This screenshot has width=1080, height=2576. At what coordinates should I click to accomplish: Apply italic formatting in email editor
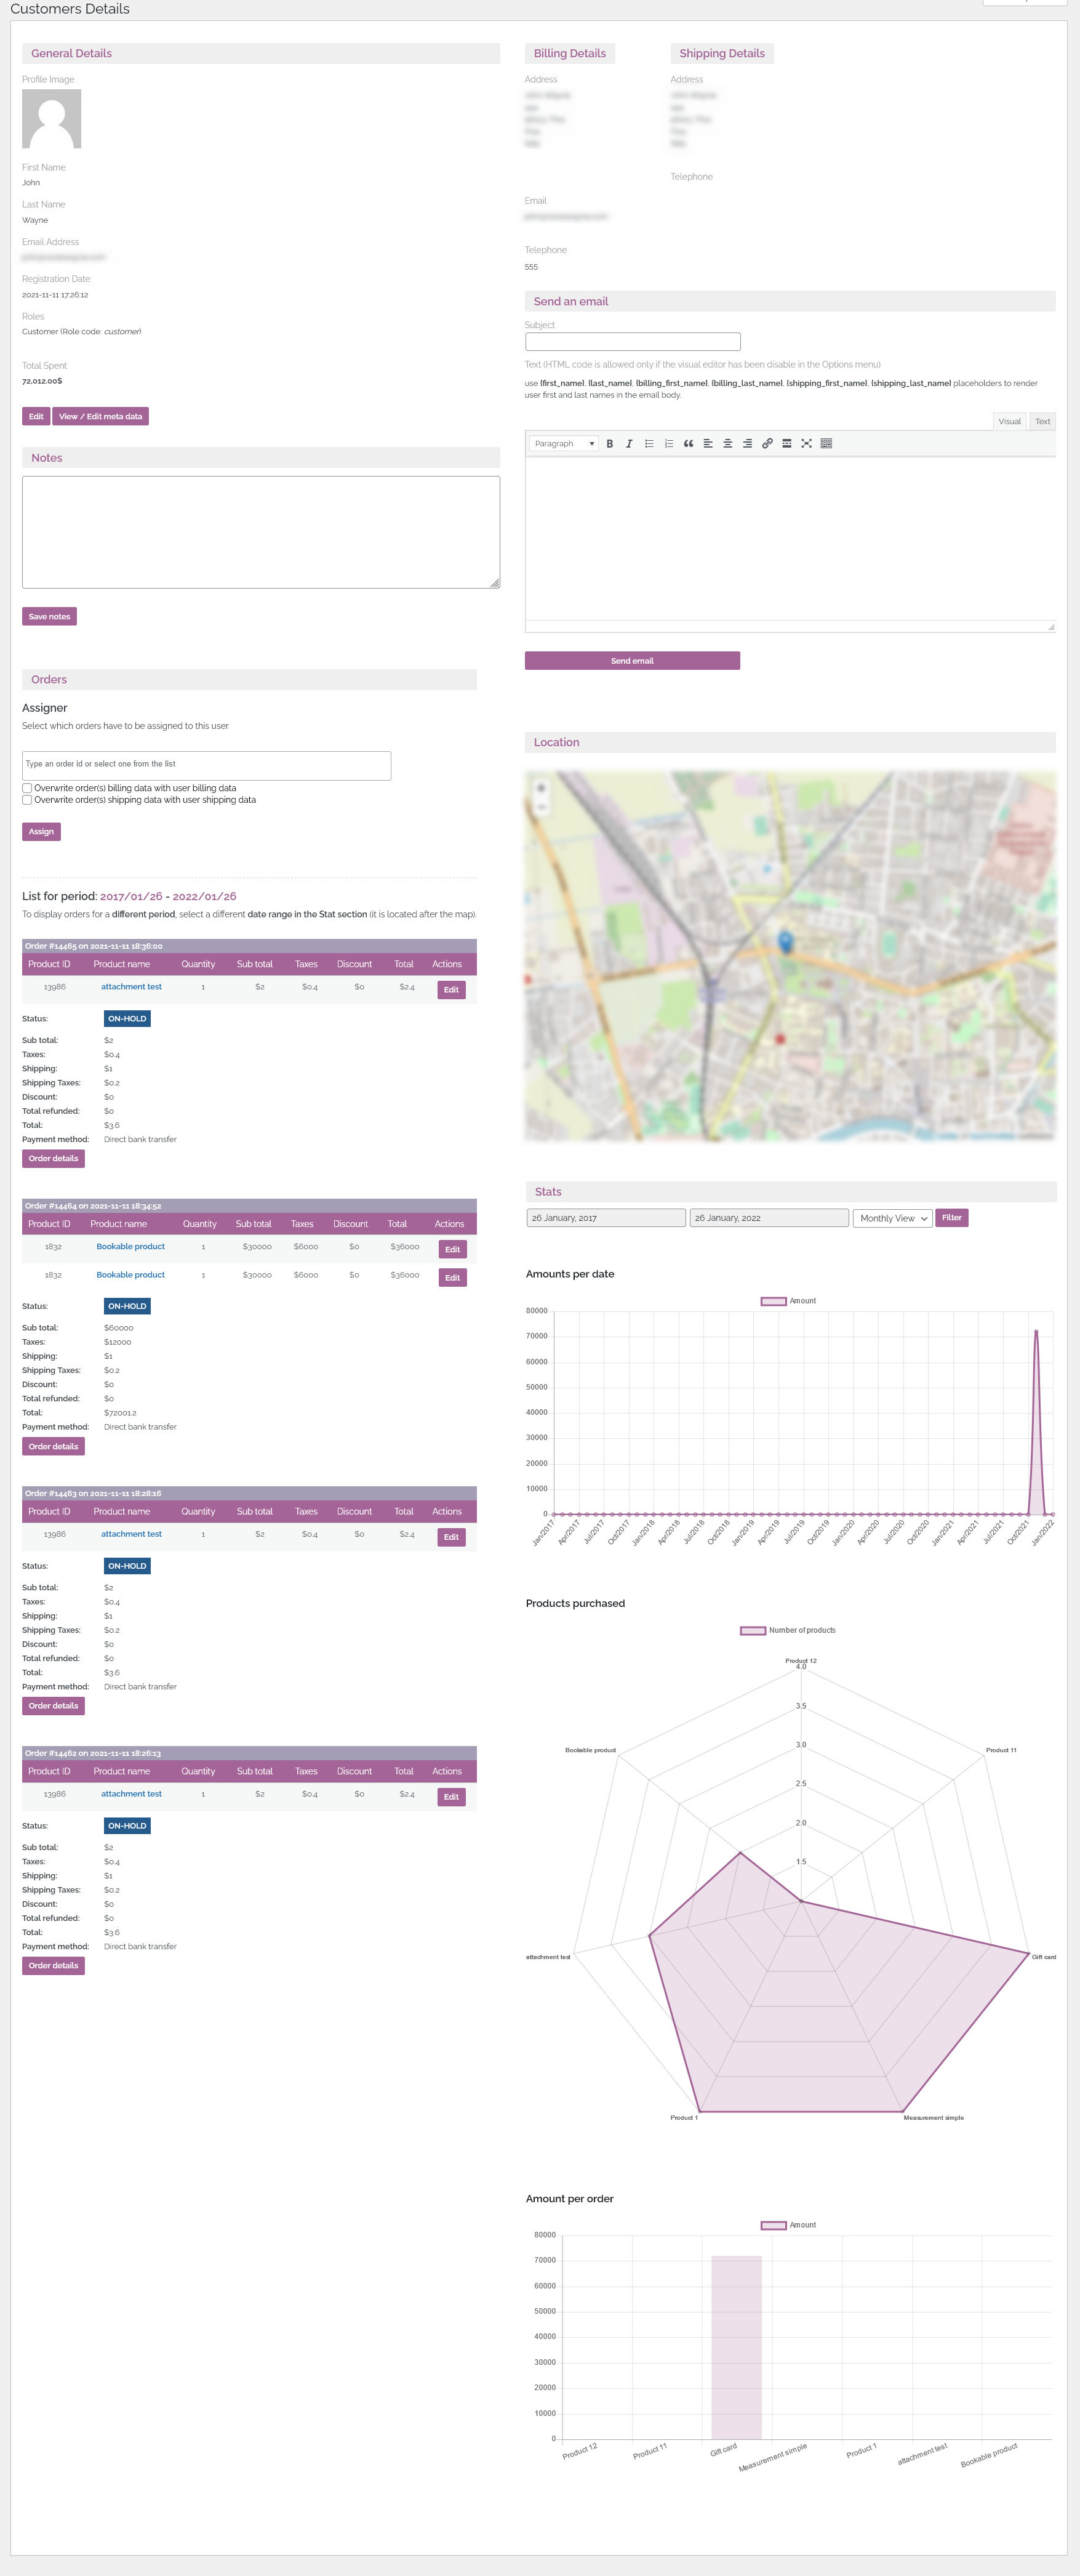coord(628,444)
